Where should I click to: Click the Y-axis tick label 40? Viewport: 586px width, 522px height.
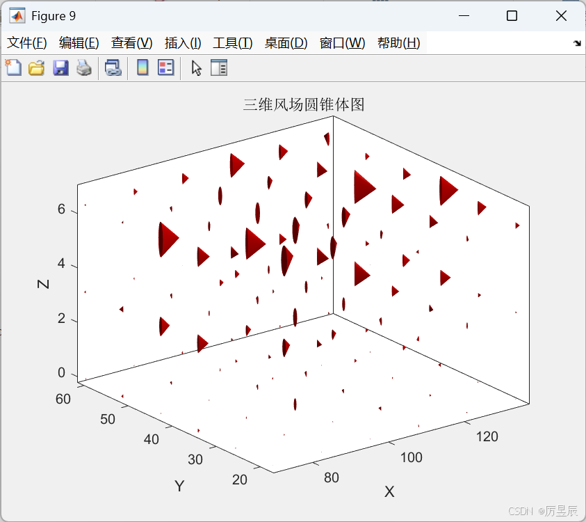pyautogui.click(x=152, y=439)
